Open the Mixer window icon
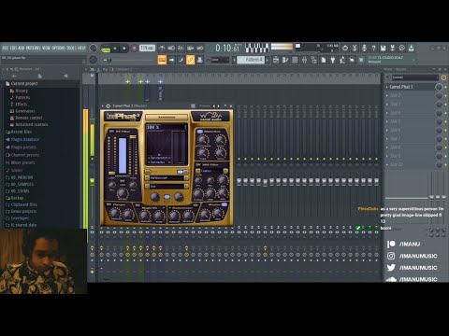This screenshot has height=336, width=449. pyautogui.click(x=304, y=60)
